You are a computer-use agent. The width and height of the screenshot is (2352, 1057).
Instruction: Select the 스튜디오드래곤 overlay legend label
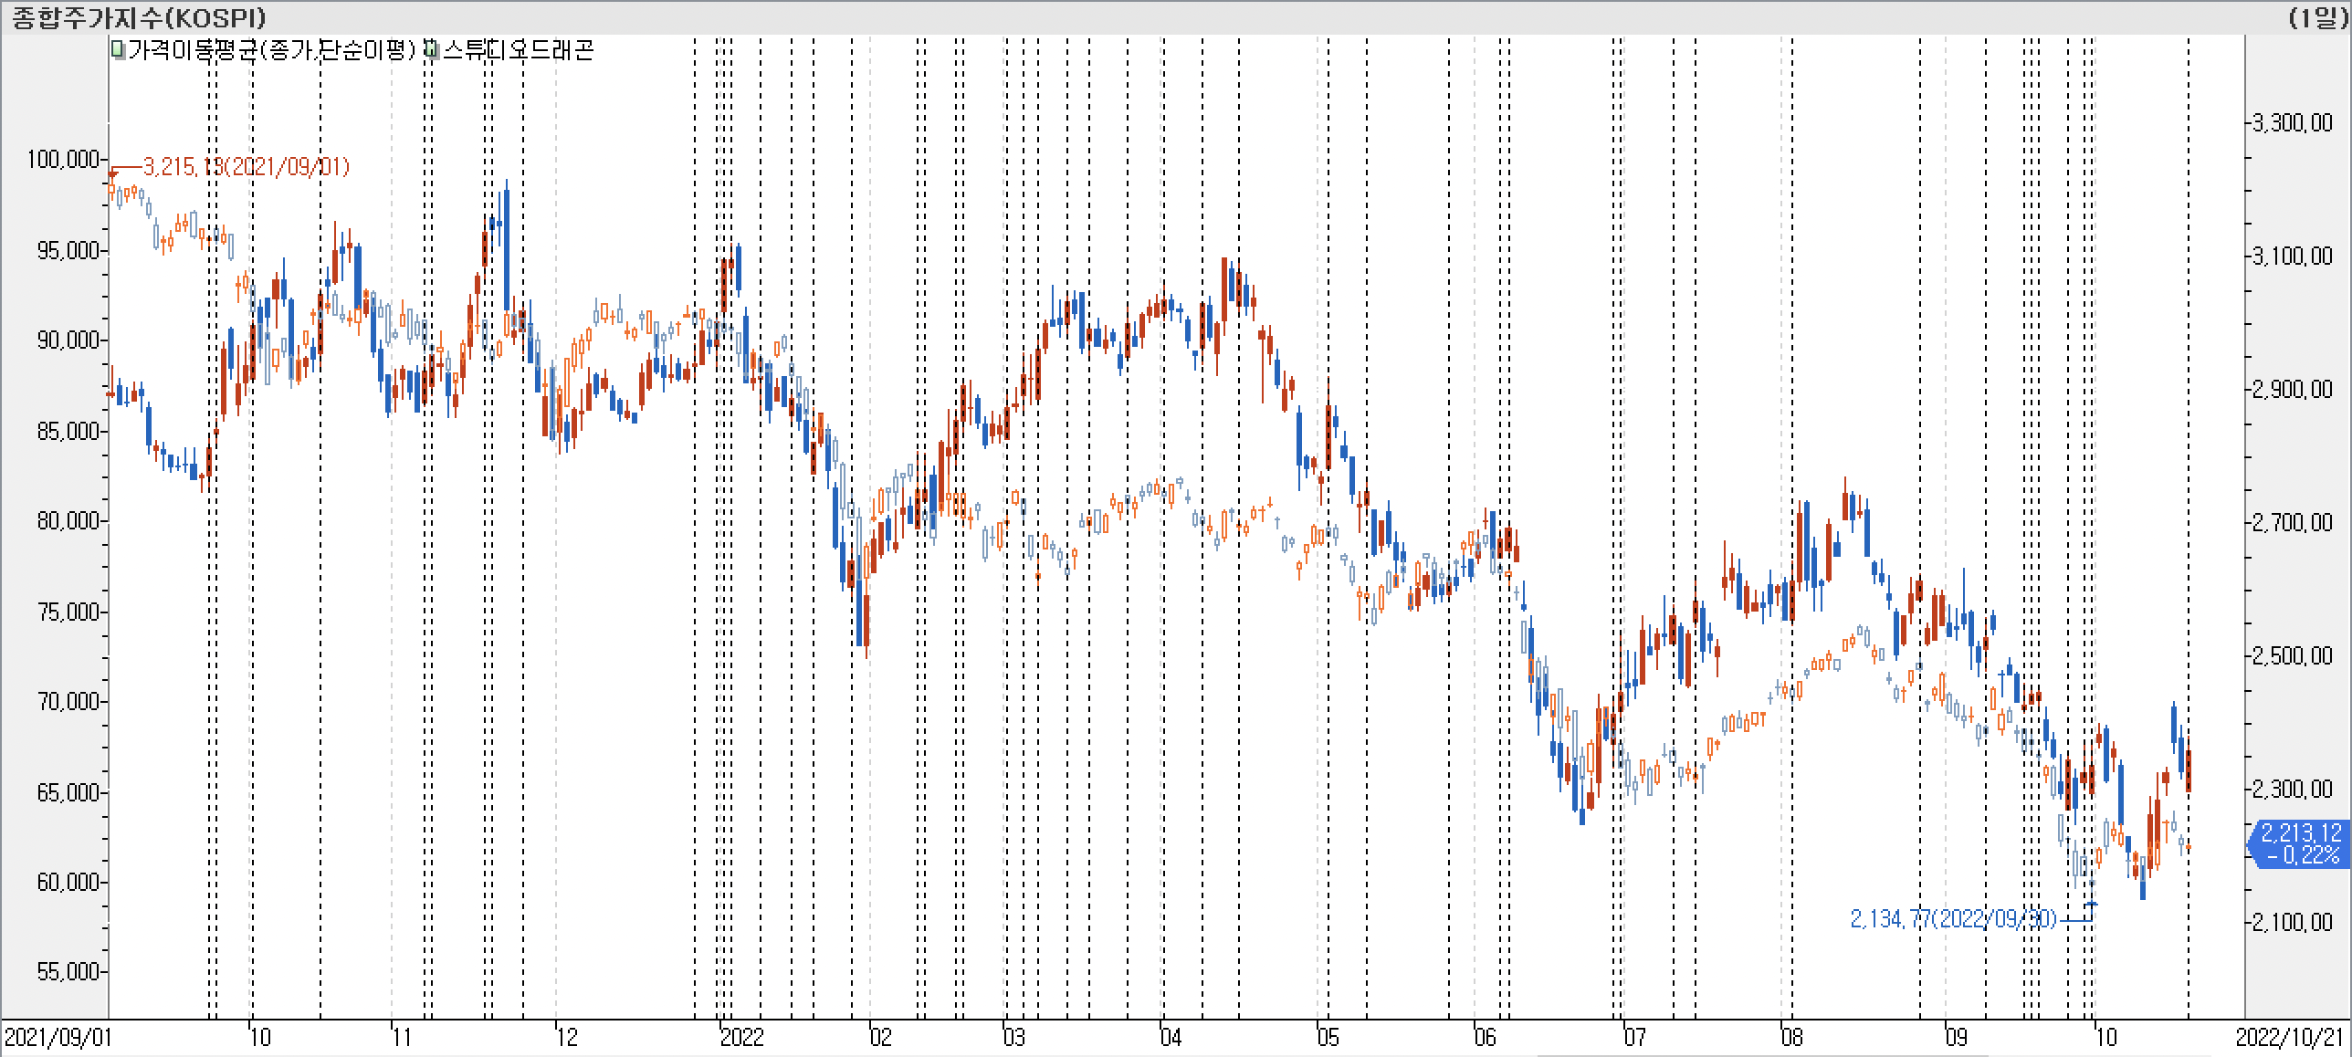pyautogui.click(x=518, y=50)
